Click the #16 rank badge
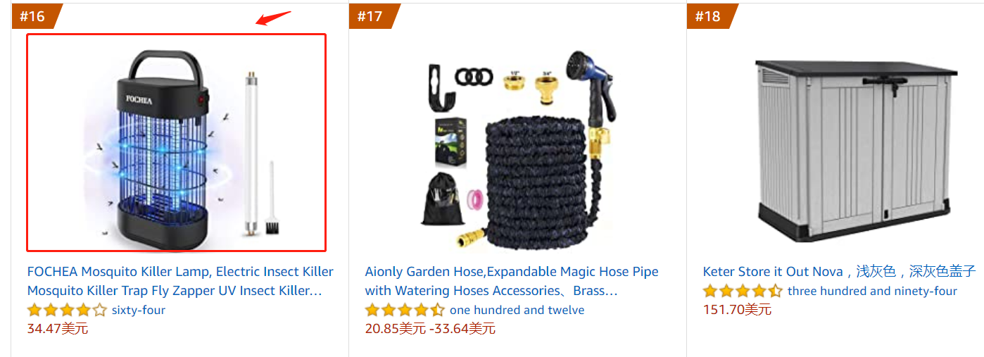Viewport: 984px width, 357px height. 34,16
